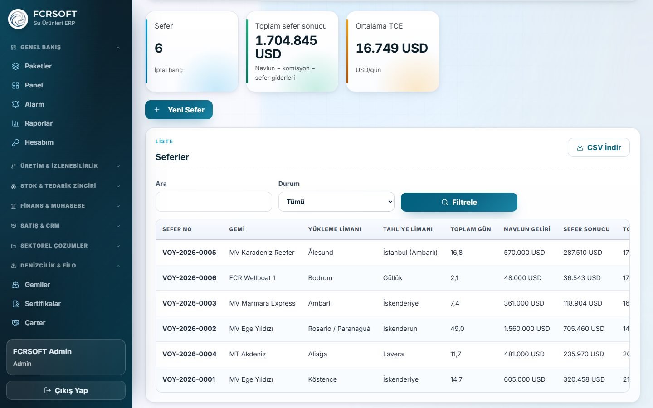Click the CSV İndir button
653x408 pixels.
pyautogui.click(x=599, y=147)
